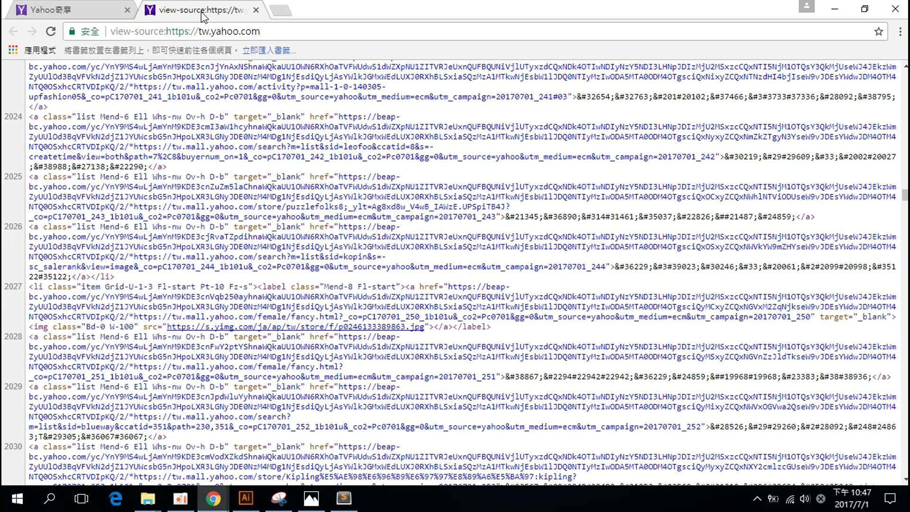The image size is (910, 512).
Task: Open the volume control in the tray
Action: click(x=805, y=498)
